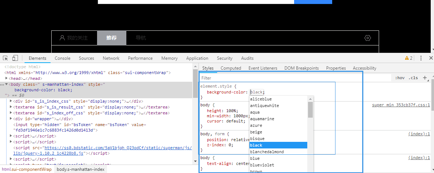Collapse the body element node
Viewport: 434px width, 173px height.
(7, 84)
